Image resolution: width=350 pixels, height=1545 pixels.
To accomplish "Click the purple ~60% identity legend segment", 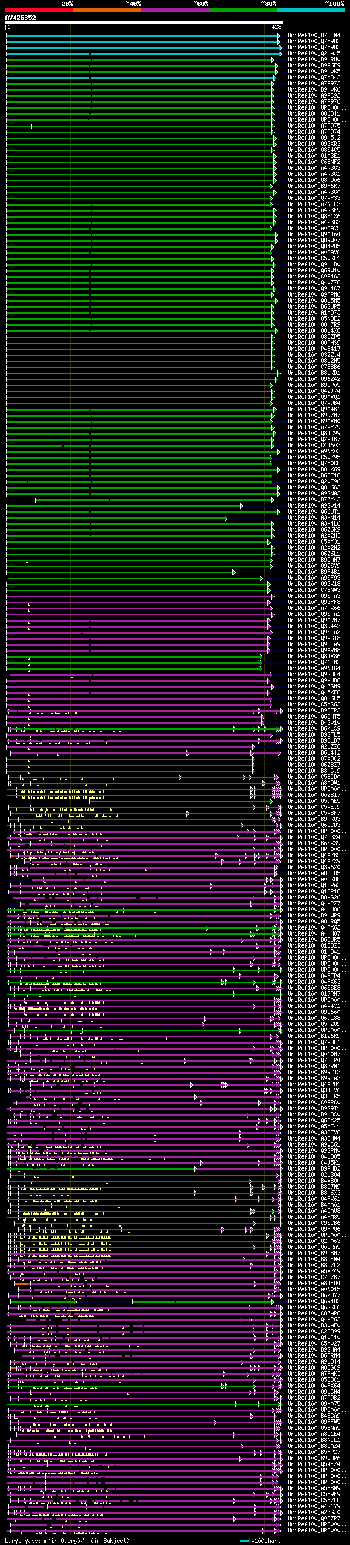I will coord(176,10).
